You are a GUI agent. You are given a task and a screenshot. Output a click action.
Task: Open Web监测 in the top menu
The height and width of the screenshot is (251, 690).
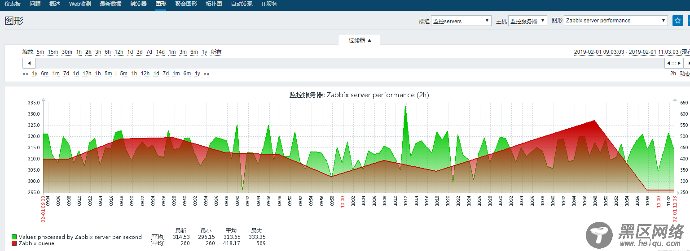coord(80,4)
